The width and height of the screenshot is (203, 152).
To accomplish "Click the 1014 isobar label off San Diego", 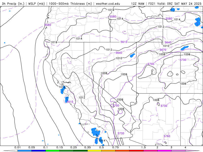I will [x=102, y=141].
